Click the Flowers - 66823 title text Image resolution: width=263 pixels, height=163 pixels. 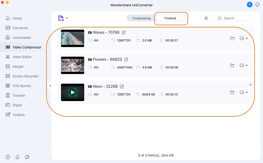(107, 59)
